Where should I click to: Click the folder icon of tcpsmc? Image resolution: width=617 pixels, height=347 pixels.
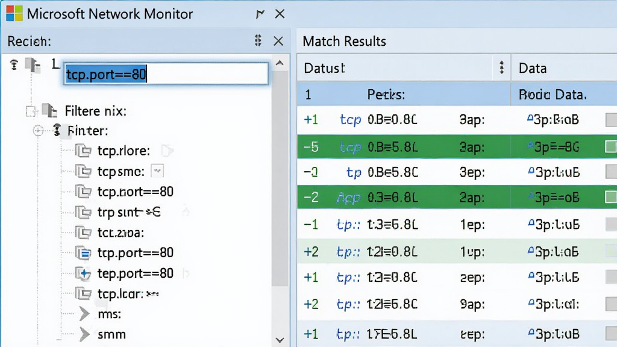(83, 171)
